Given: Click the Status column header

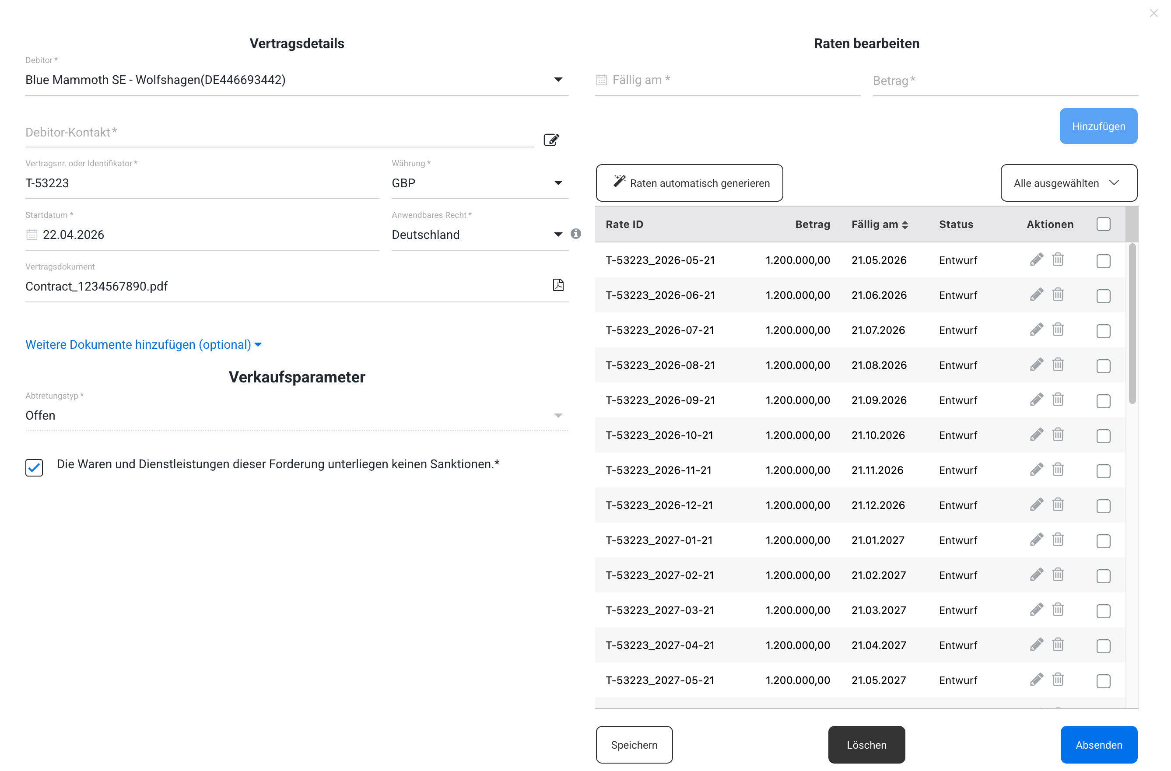Looking at the screenshot, I should point(956,224).
